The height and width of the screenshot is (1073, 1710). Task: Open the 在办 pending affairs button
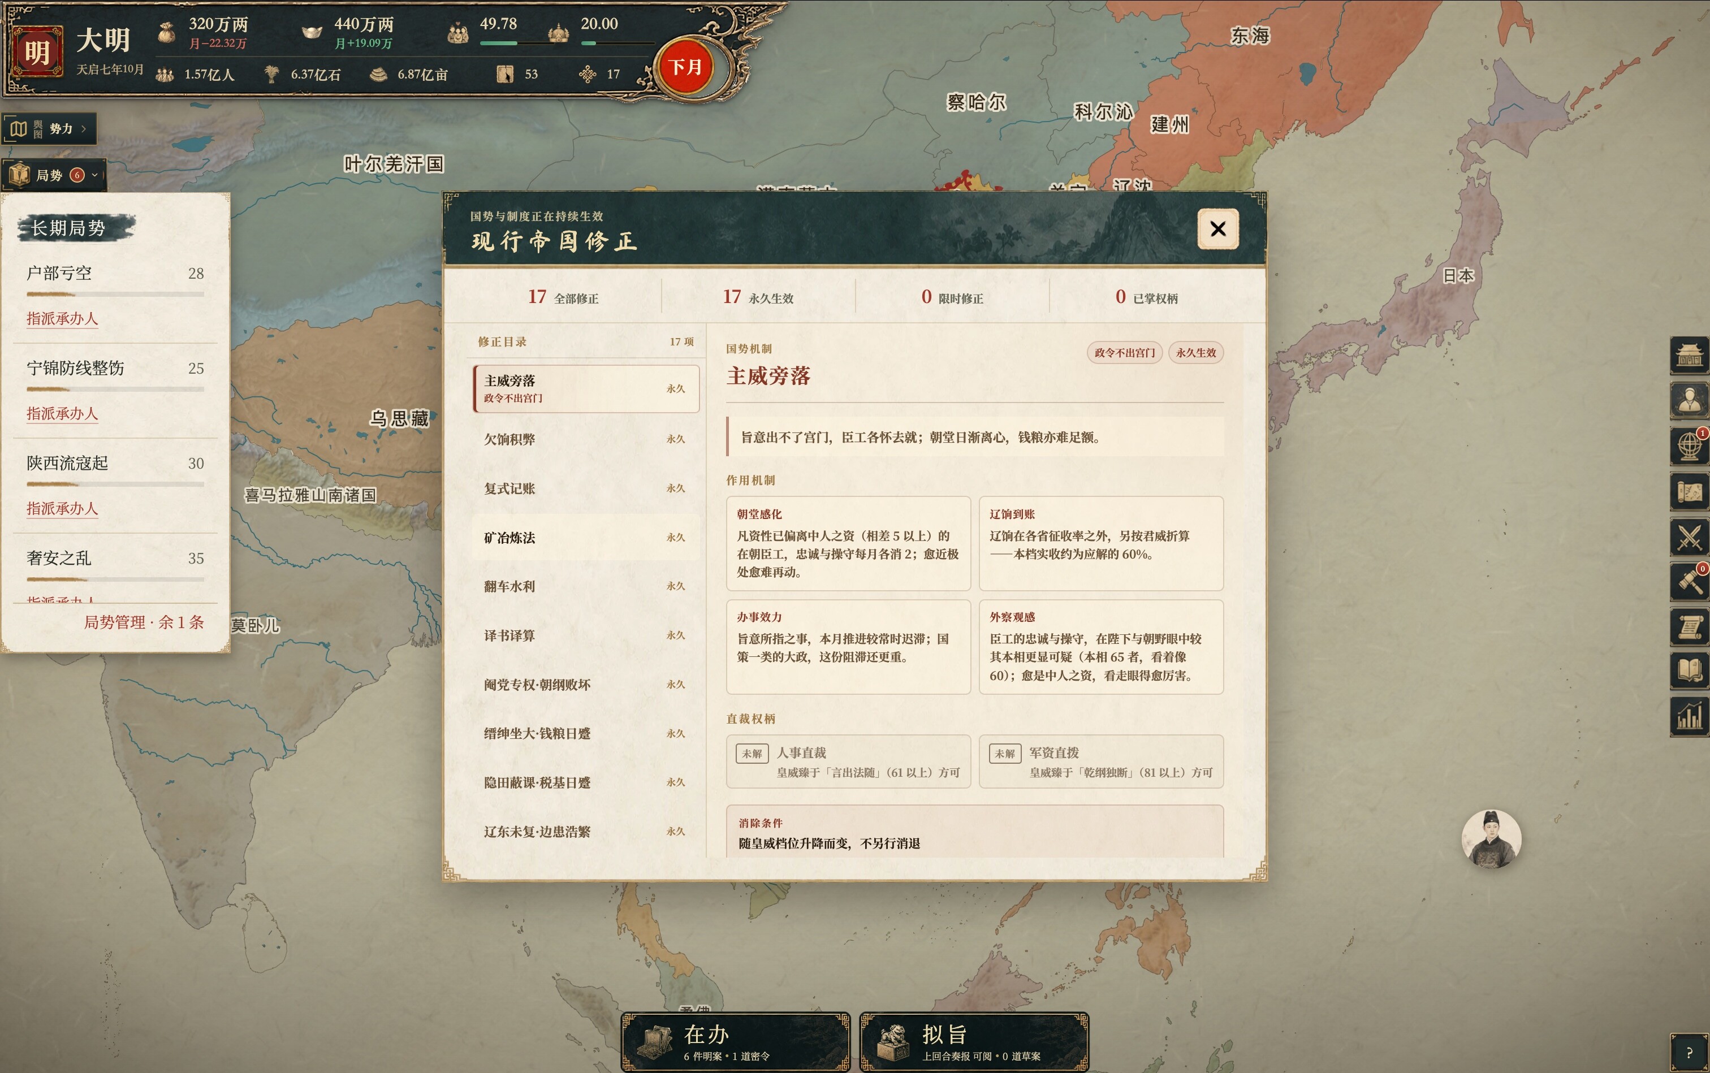point(735,1042)
